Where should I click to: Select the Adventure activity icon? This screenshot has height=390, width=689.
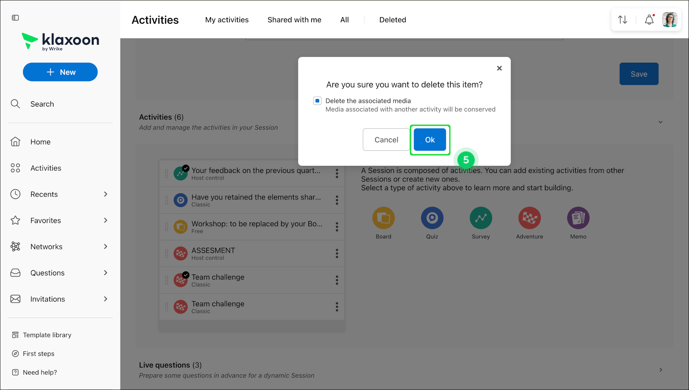[530, 218]
